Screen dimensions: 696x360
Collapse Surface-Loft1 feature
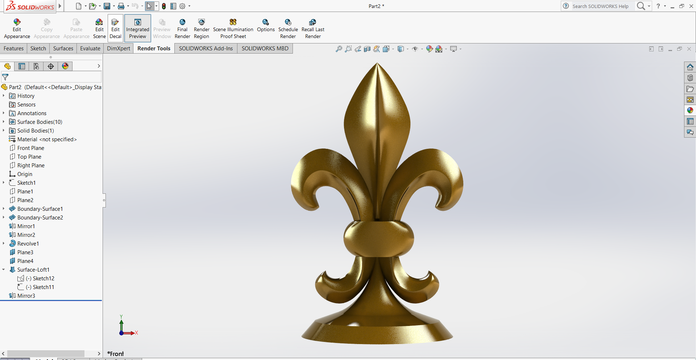click(x=4, y=269)
